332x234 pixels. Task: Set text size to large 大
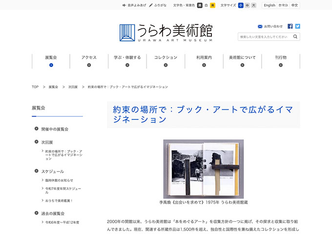pos(253,5)
